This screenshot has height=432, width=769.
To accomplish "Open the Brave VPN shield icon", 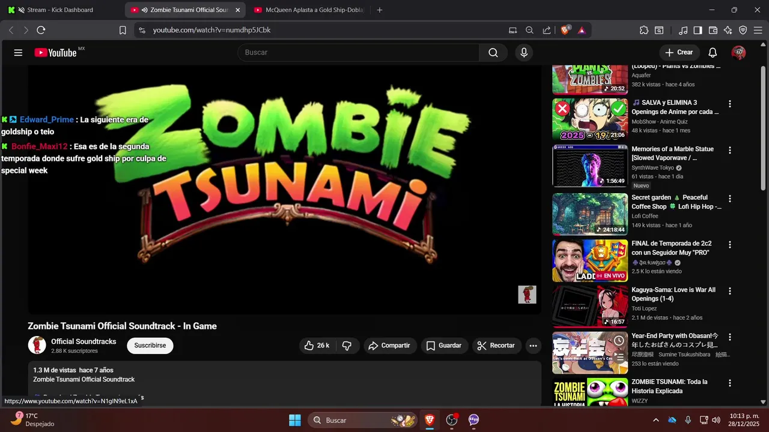I will (743, 30).
